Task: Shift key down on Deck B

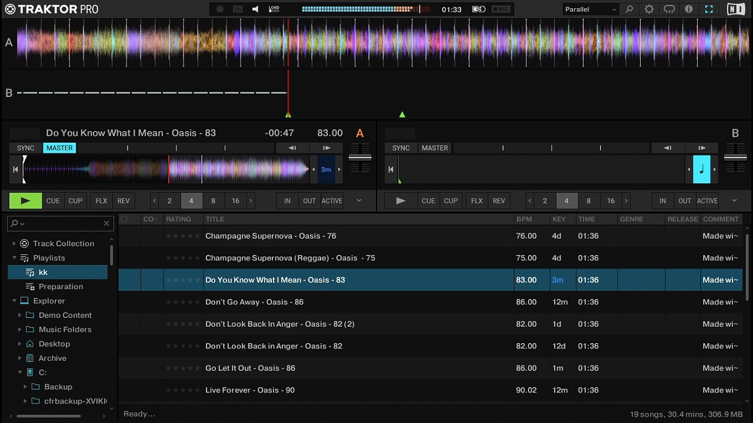Action: [689, 170]
